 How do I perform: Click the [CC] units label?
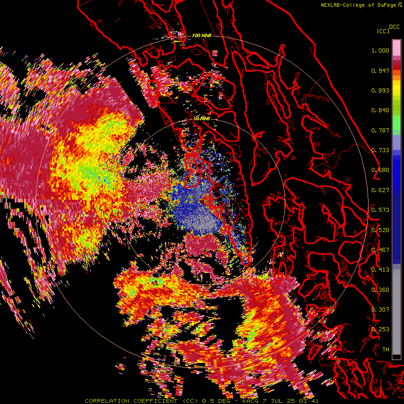click(383, 31)
